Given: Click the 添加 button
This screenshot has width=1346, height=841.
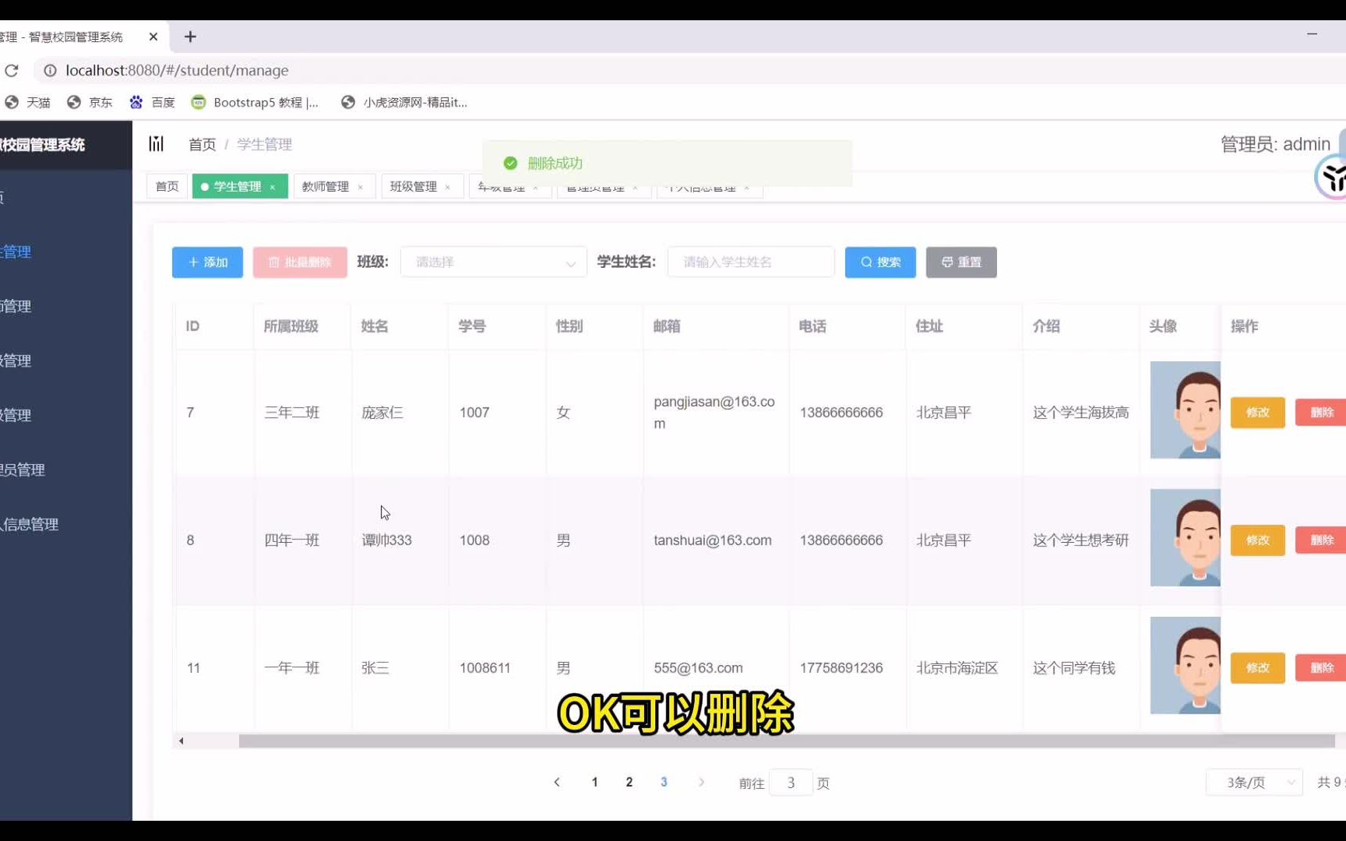Looking at the screenshot, I should click(x=207, y=262).
